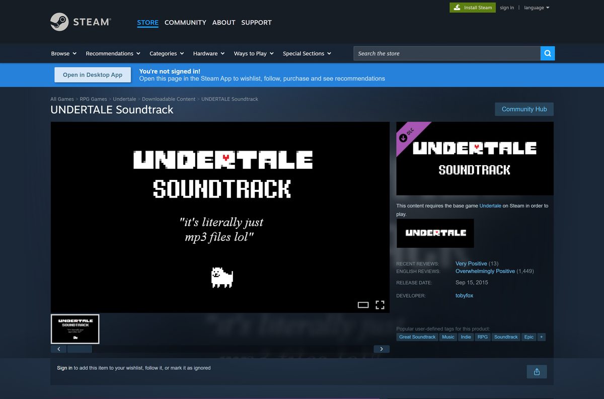Focus the Search the store field

coord(447,53)
